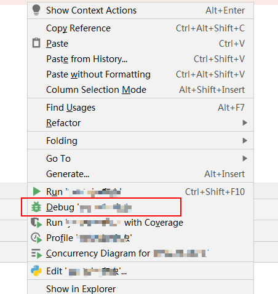Viewport: 278px width, 294px height.
Task: Click the Python logo Edit icon
Action: pos(36,271)
